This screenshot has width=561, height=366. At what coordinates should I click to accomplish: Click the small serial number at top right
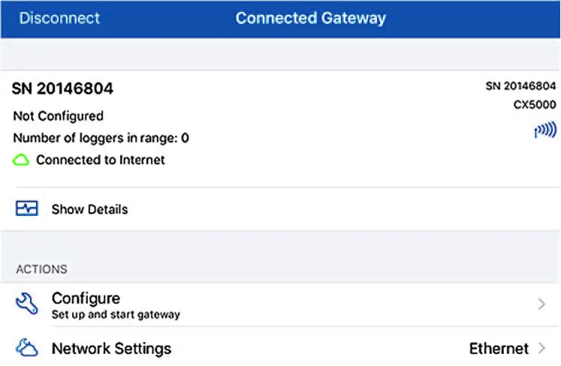coord(520,86)
